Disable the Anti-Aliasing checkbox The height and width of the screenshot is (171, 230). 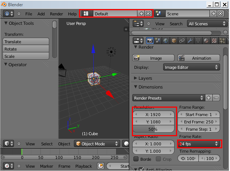click(141, 169)
